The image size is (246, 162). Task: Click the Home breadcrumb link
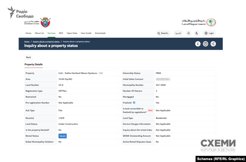[27, 41]
